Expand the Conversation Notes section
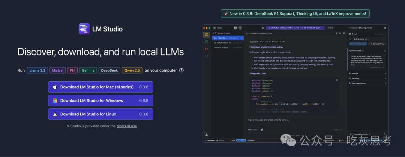The width and height of the screenshot is (405, 157). click(367, 134)
